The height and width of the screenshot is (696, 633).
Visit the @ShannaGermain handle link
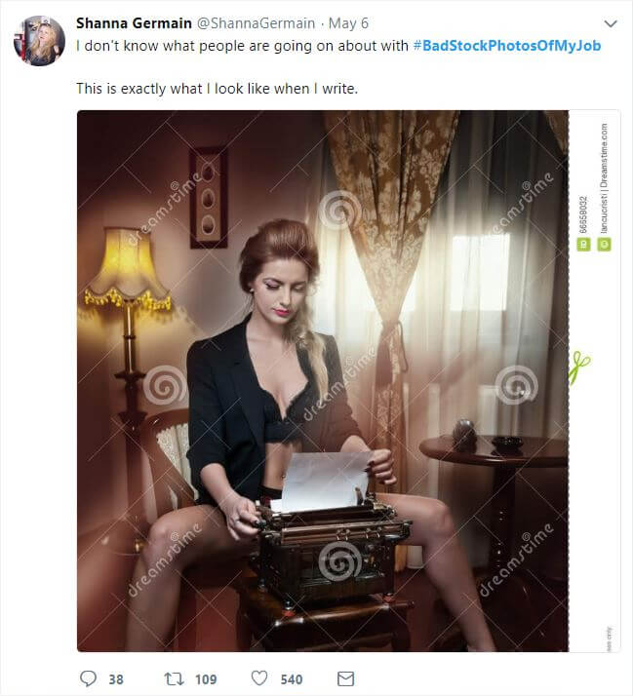pyautogui.click(x=256, y=23)
